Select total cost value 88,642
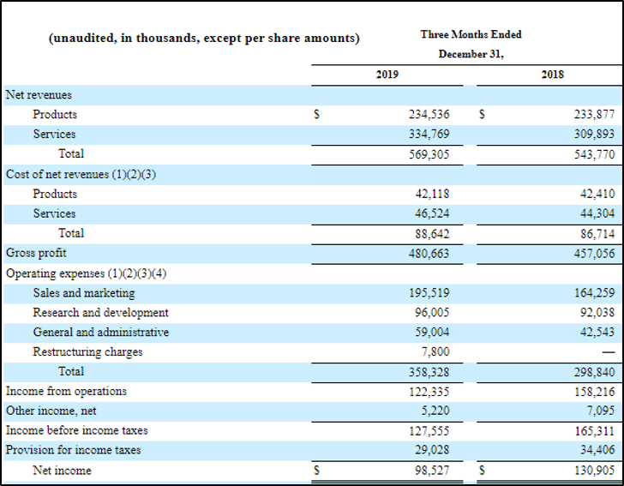The image size is (624, 486). tap(432, 234)
